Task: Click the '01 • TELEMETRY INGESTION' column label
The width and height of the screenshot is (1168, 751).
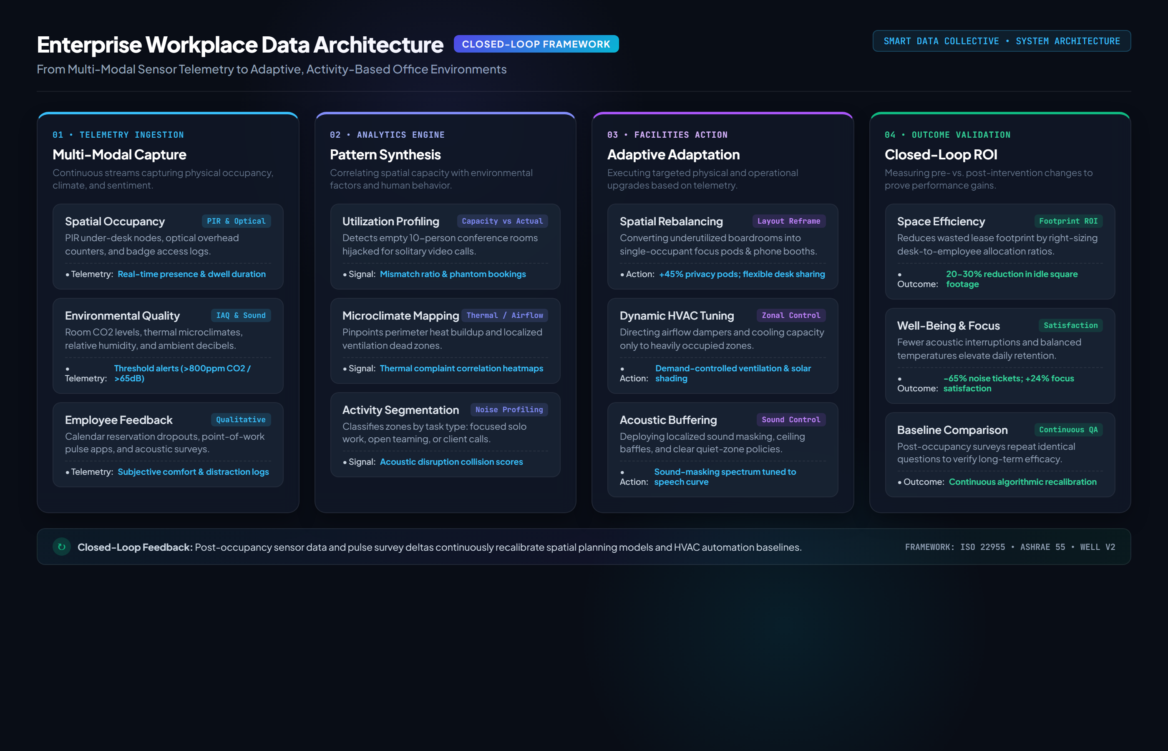Action: (118, 135)
